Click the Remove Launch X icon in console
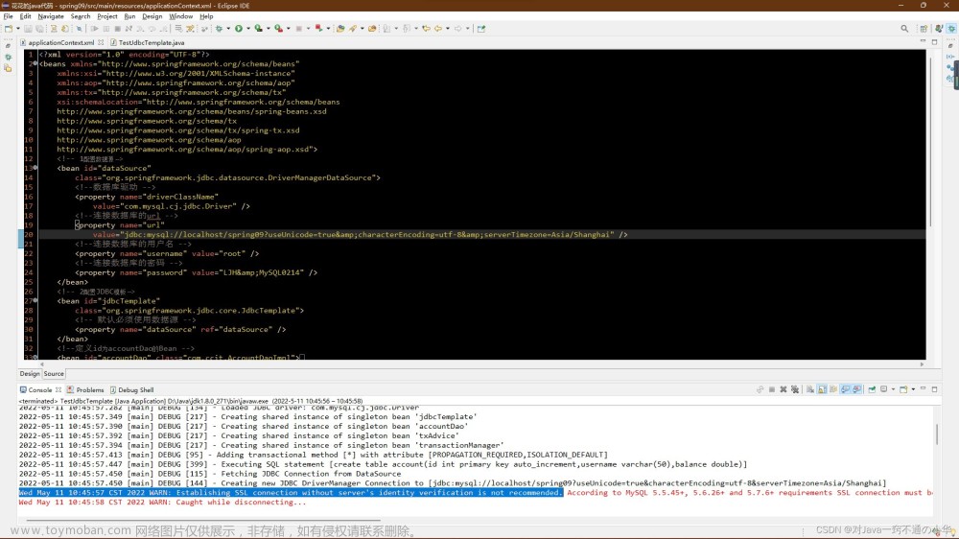 pyautogui.click(x=784, y=389)
